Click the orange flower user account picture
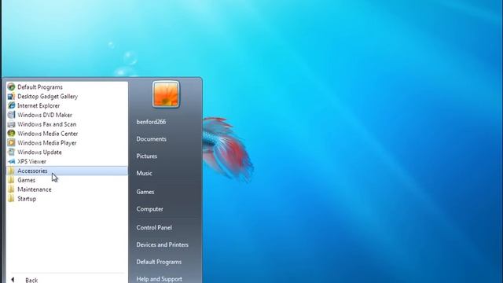This screenshot has width=503, height=283. point(166,94)
